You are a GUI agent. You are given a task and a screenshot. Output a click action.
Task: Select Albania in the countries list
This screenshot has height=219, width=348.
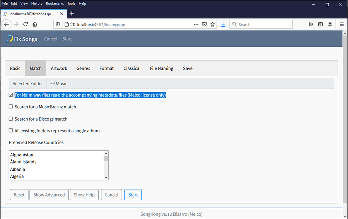(56, 169)
